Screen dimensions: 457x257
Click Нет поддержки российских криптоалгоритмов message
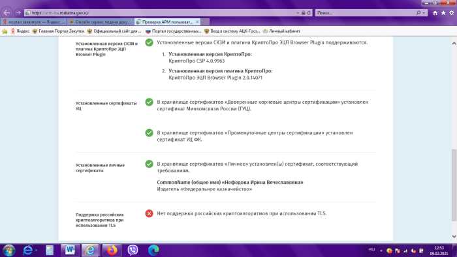point(242,214)
